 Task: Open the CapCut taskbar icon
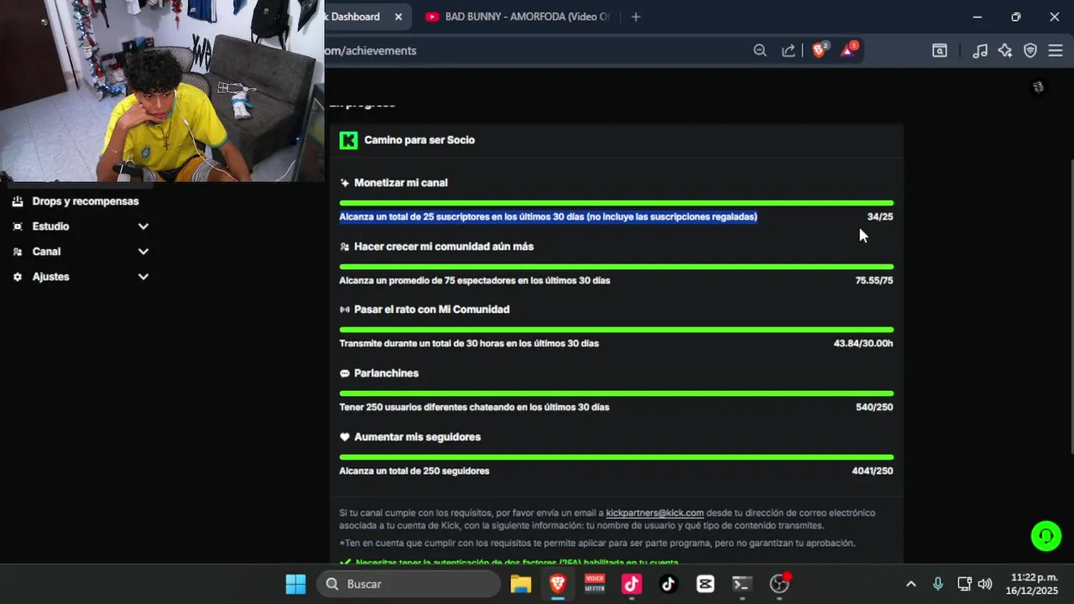(x=706, y=584)
